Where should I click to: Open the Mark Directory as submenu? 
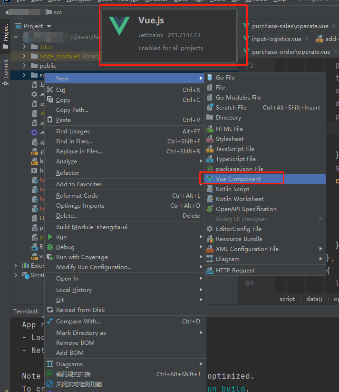click(x=125, y=333)
